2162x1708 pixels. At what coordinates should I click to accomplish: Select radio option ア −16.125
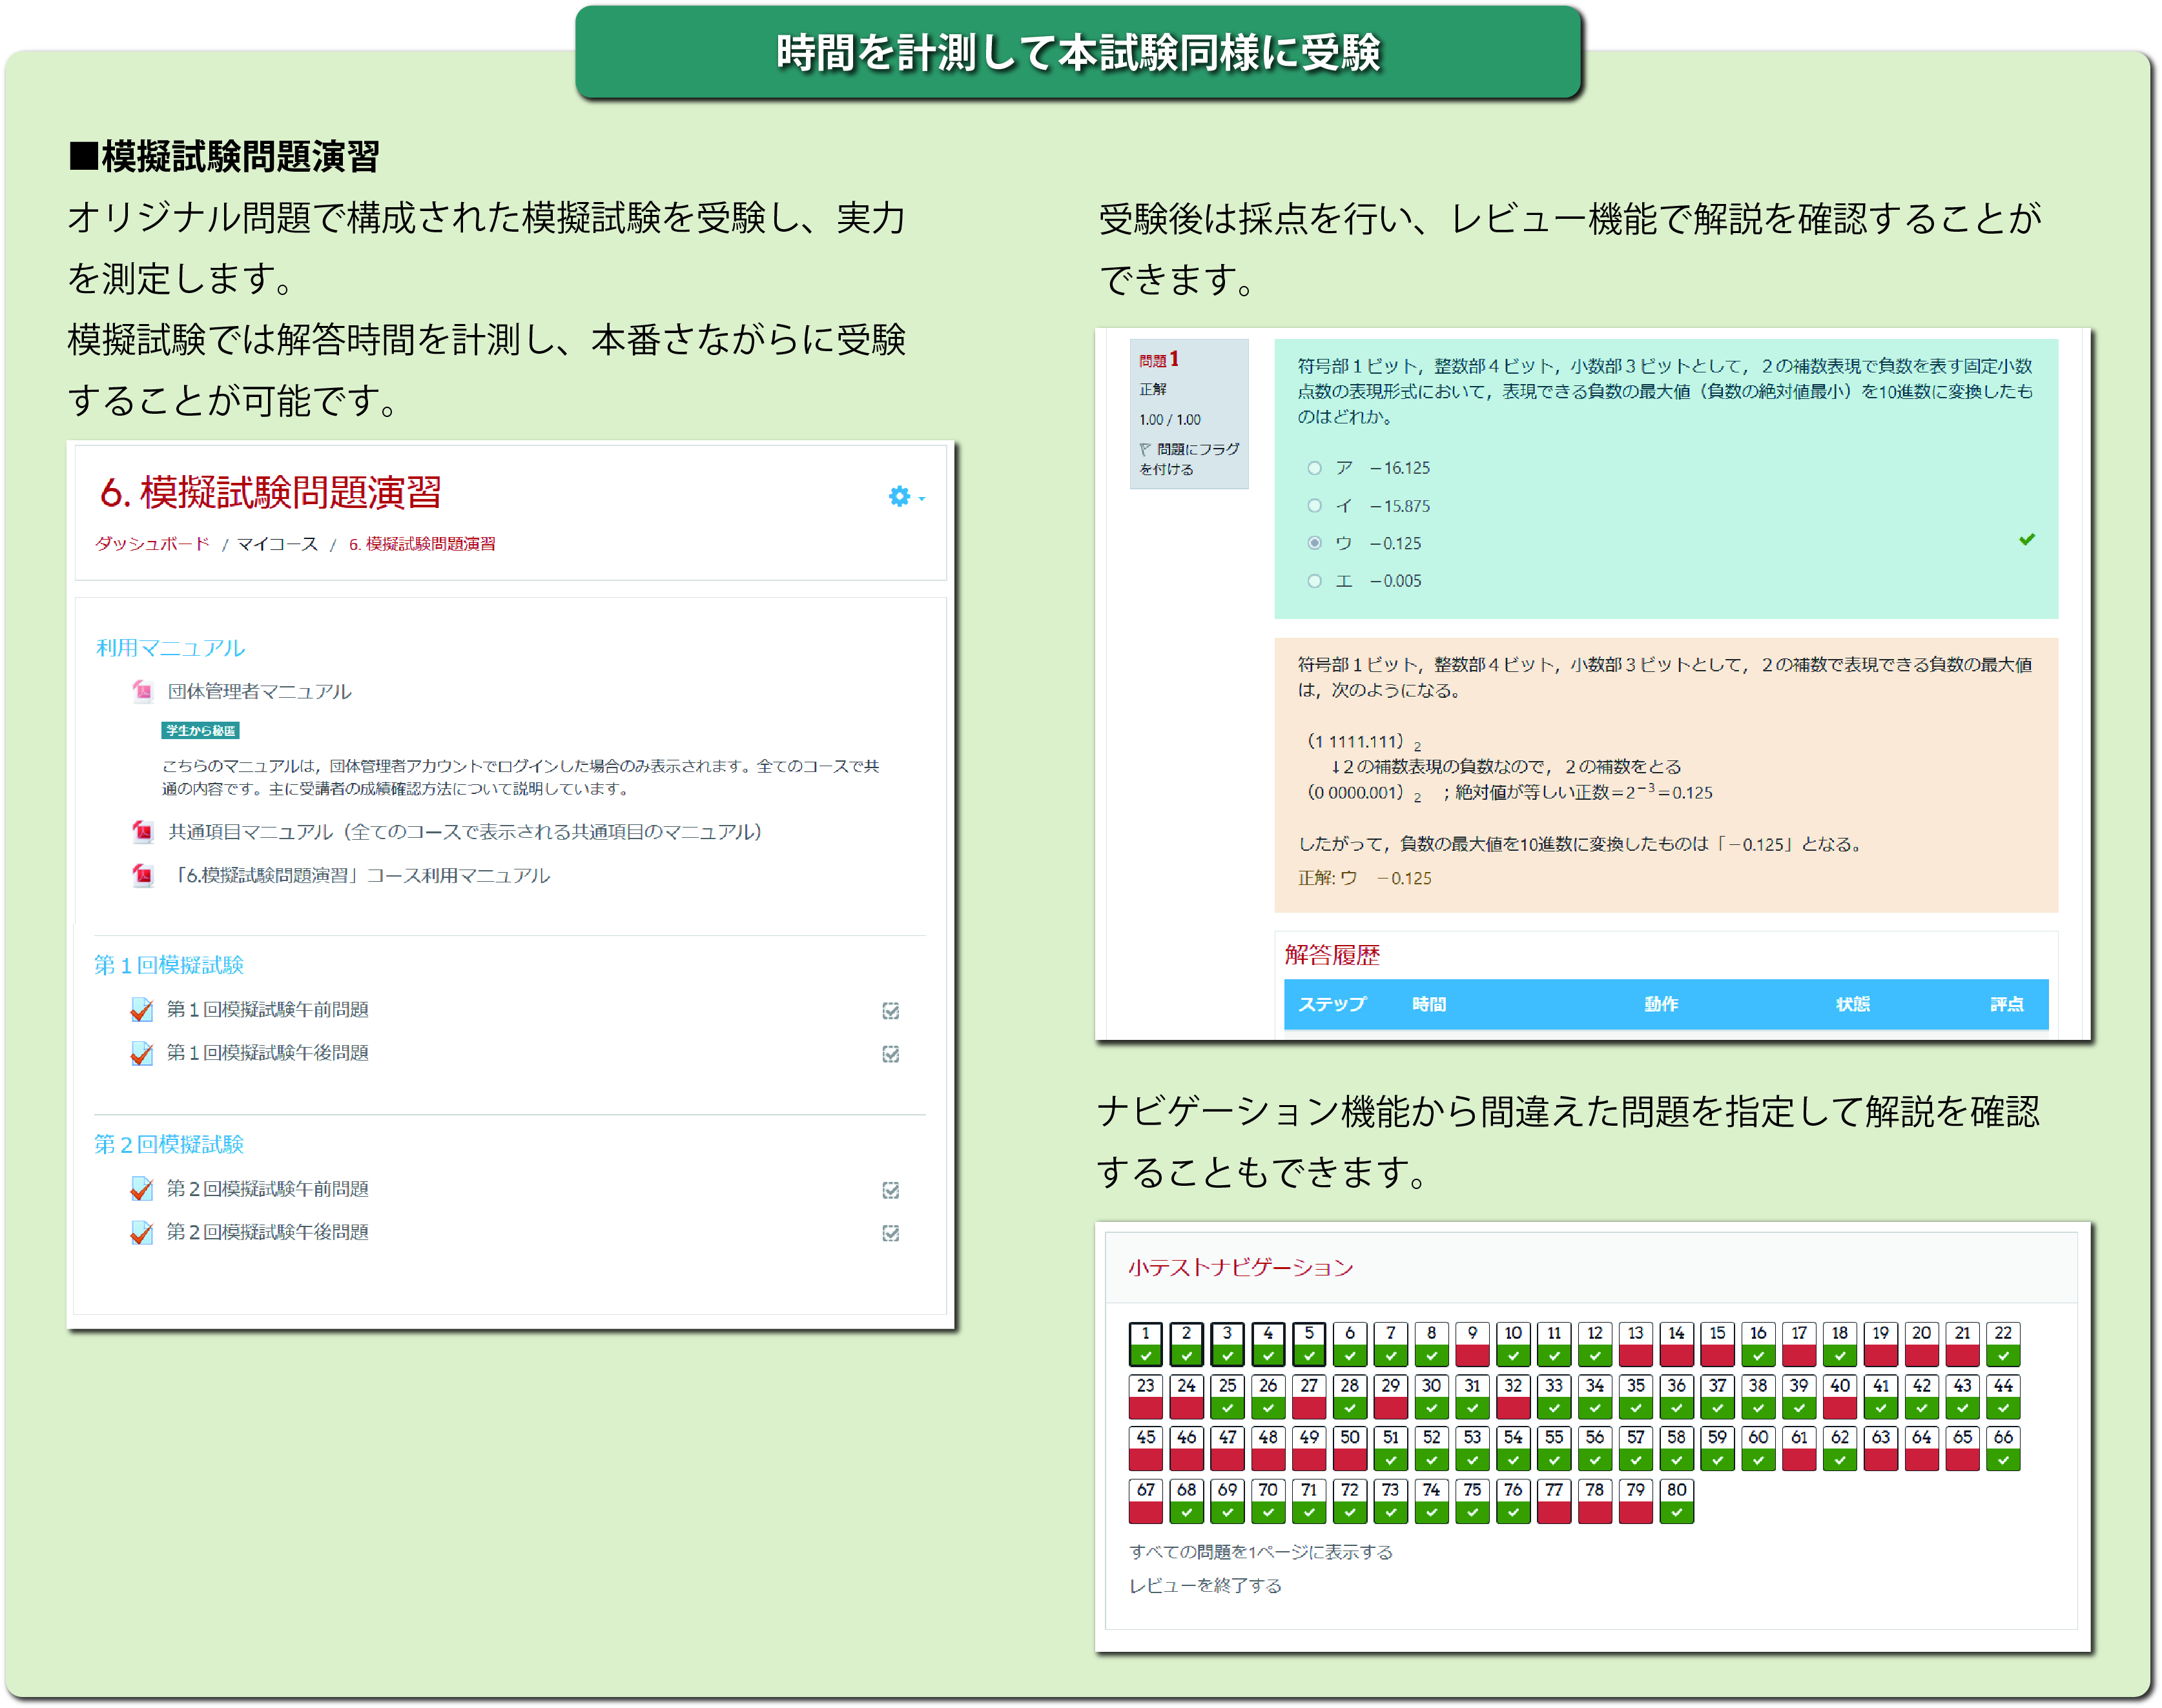click(x=1315, y=468)
